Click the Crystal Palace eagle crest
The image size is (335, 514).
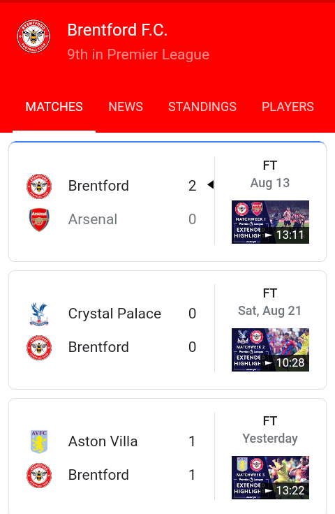39,314
